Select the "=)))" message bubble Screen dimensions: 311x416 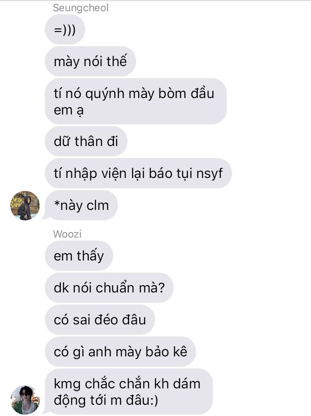[65, 29]
